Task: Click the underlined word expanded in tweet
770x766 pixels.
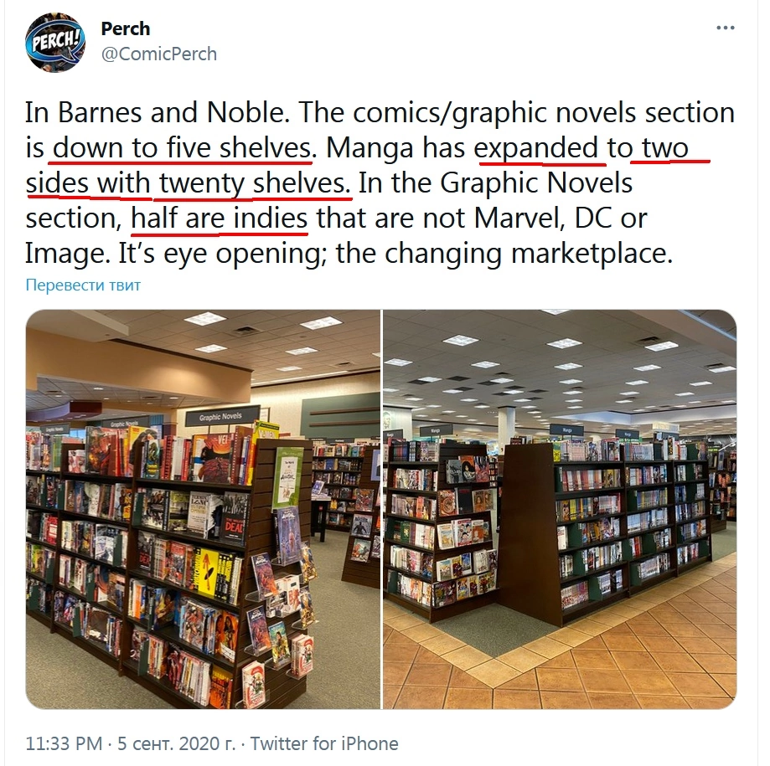Action: coord(536,147)
